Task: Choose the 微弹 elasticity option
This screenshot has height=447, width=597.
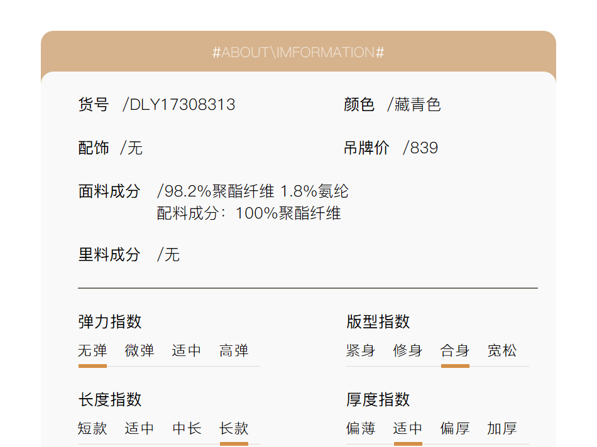Action: point(140,351)
